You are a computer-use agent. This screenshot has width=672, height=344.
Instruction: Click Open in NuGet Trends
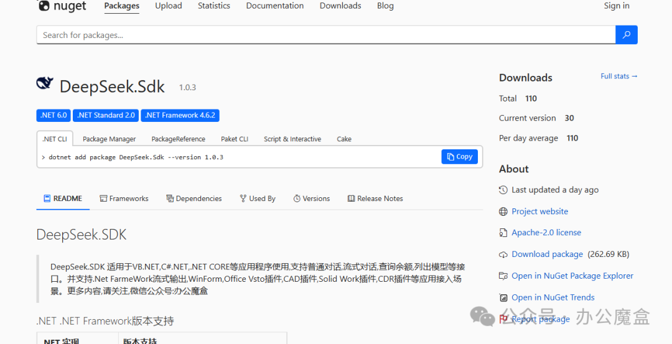pos(553,297)
